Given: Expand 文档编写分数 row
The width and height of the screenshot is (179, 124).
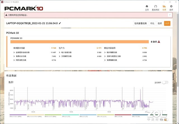Looking at the screenshot, I should [60, 56].
